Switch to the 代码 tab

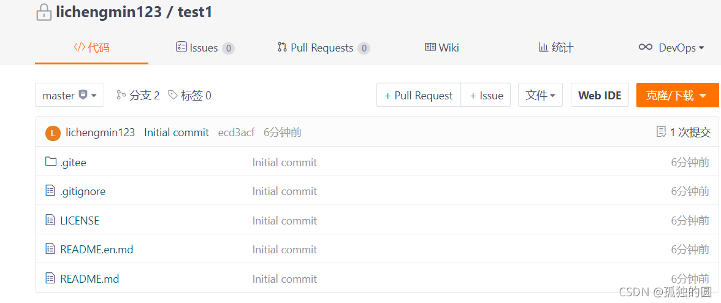[x=92, y=47]
